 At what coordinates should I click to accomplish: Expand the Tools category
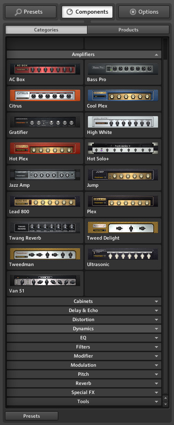(84, 401)
